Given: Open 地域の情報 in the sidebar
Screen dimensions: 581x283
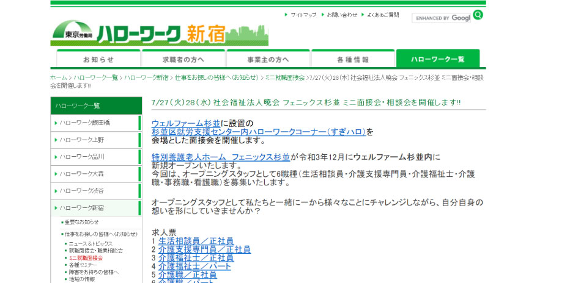Looking at the screenshot, I should tap(82, 279).
